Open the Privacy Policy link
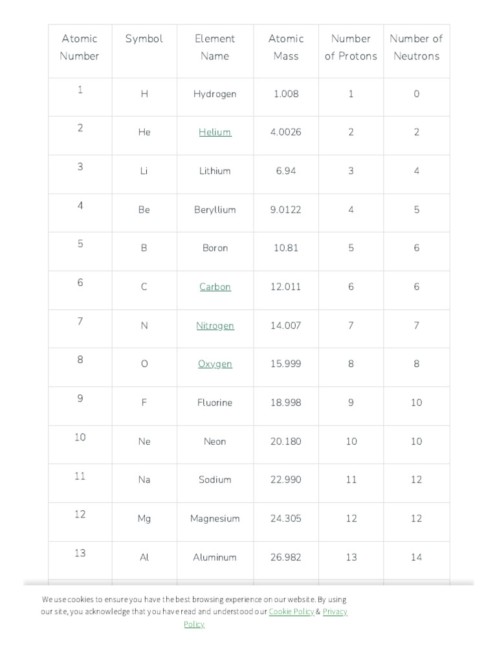This screenshot has height=663, width=497. tap(335, 611)
